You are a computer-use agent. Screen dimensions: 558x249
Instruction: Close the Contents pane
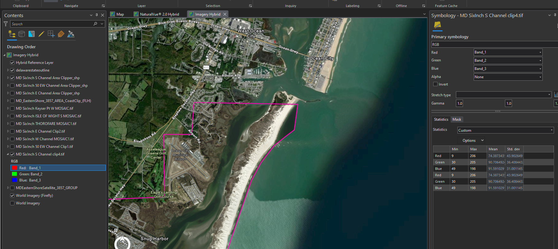tap(102, 15)
